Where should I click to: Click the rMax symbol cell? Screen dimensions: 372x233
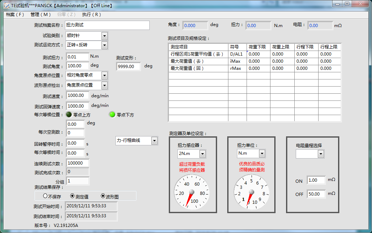click(x=237, y=68)
